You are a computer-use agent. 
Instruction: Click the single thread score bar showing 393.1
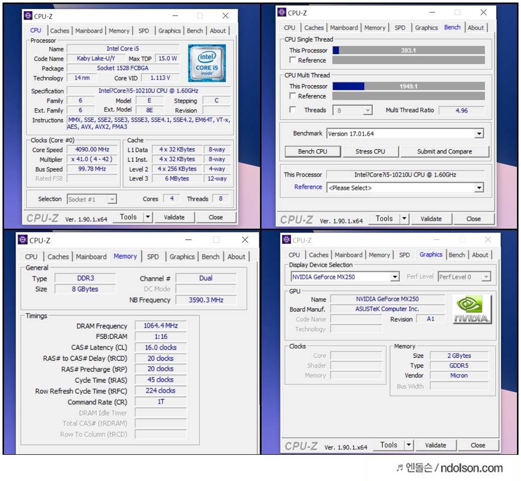coord(408,50)
